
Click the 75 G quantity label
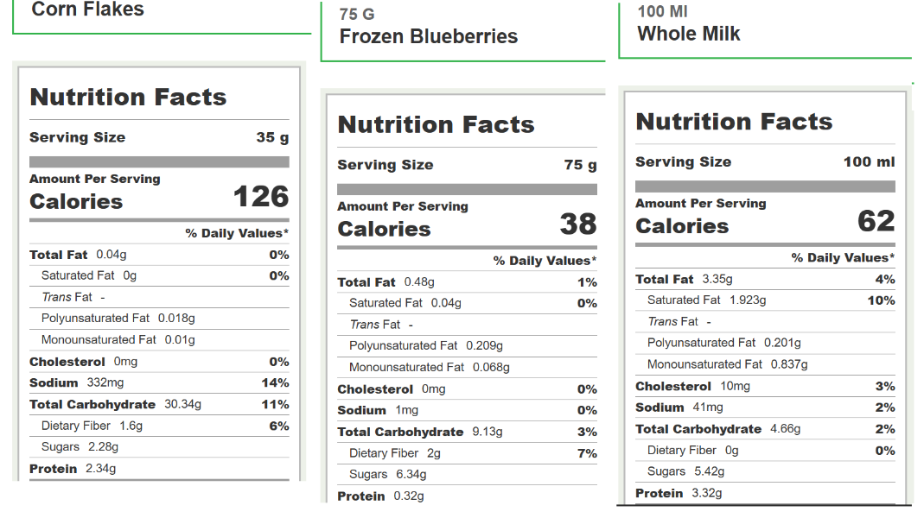tap(357, 15)
